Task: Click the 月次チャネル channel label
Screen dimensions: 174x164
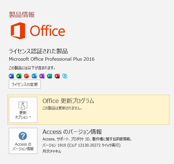Action: coord(52,151)
